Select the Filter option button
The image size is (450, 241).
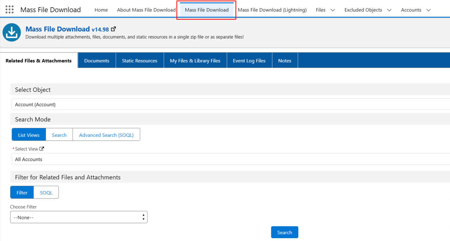pyautogui.click(x=22, y=192)
